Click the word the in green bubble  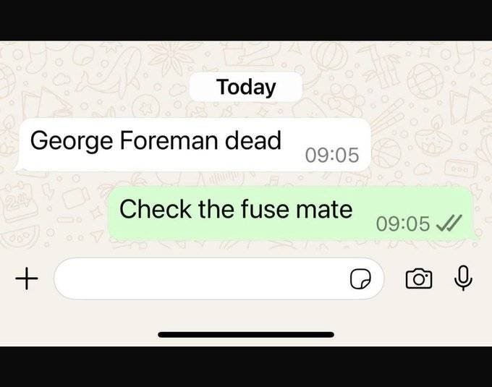[216, 208]
